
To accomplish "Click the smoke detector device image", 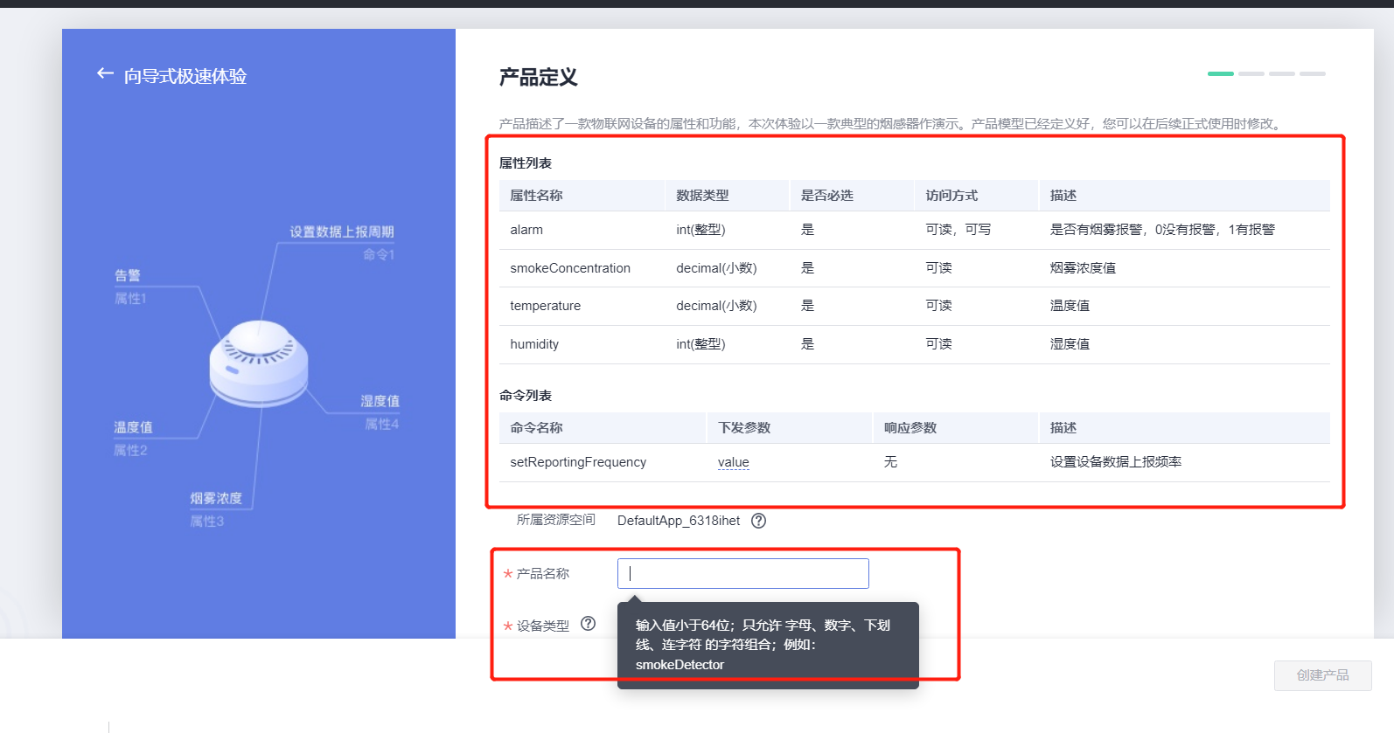I will click(x=259, y=363).
